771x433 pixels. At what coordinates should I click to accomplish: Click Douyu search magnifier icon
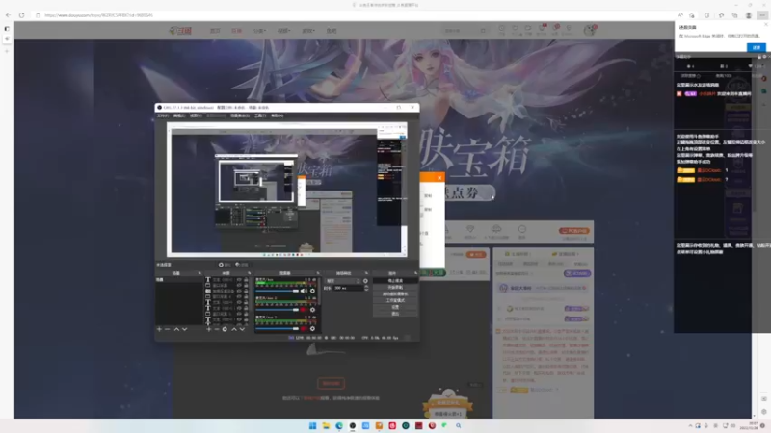click(483, 31)
